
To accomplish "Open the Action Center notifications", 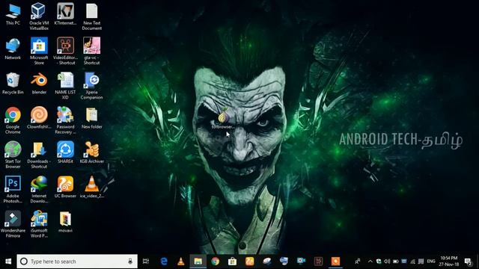I will tap(468, 262).
